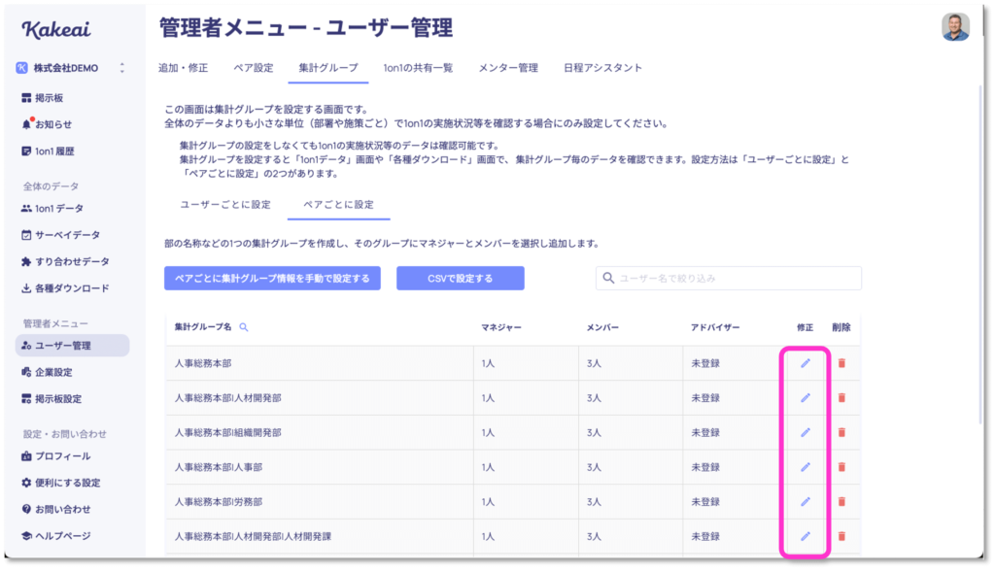Viewport: 995px width, 571px height.
Task: Click search icon beside 集計グループ名 header
Action: (244, 327)
